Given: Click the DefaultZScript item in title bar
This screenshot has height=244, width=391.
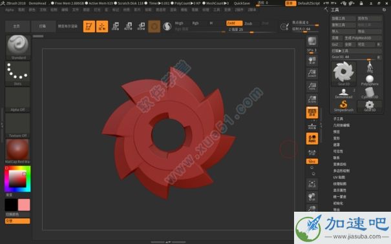Looking at the screenshot, I should coord(309,3).
